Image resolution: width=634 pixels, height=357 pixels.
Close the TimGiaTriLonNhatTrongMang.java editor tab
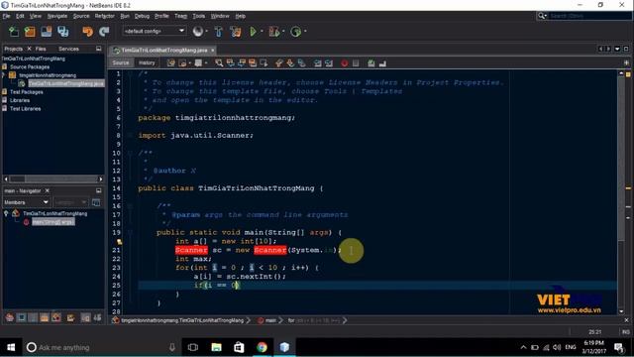212,51
